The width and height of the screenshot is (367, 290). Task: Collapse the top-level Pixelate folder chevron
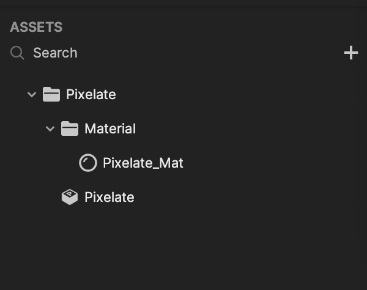[32, 95]
